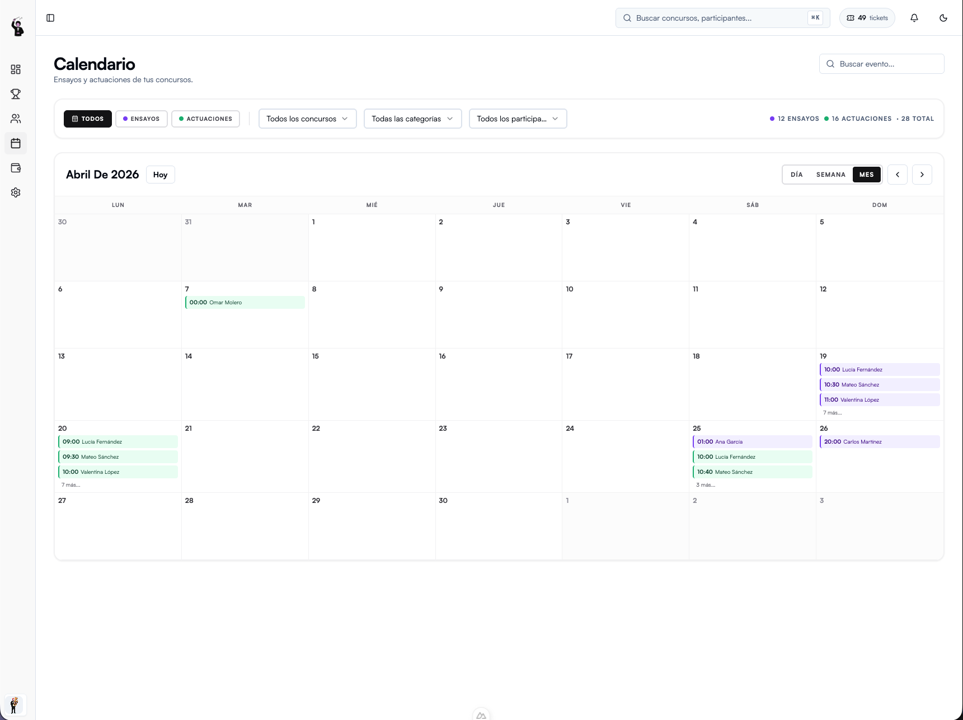Switch to SEMANA view
This screenshot has height=720, width=963.
(831, 175)
